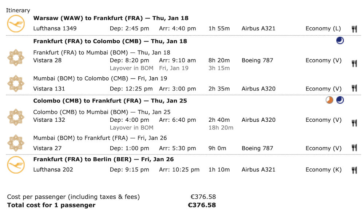364x214 pixels.
Task: Click the Economy (L) fare class text
Action: click(323, 28)
